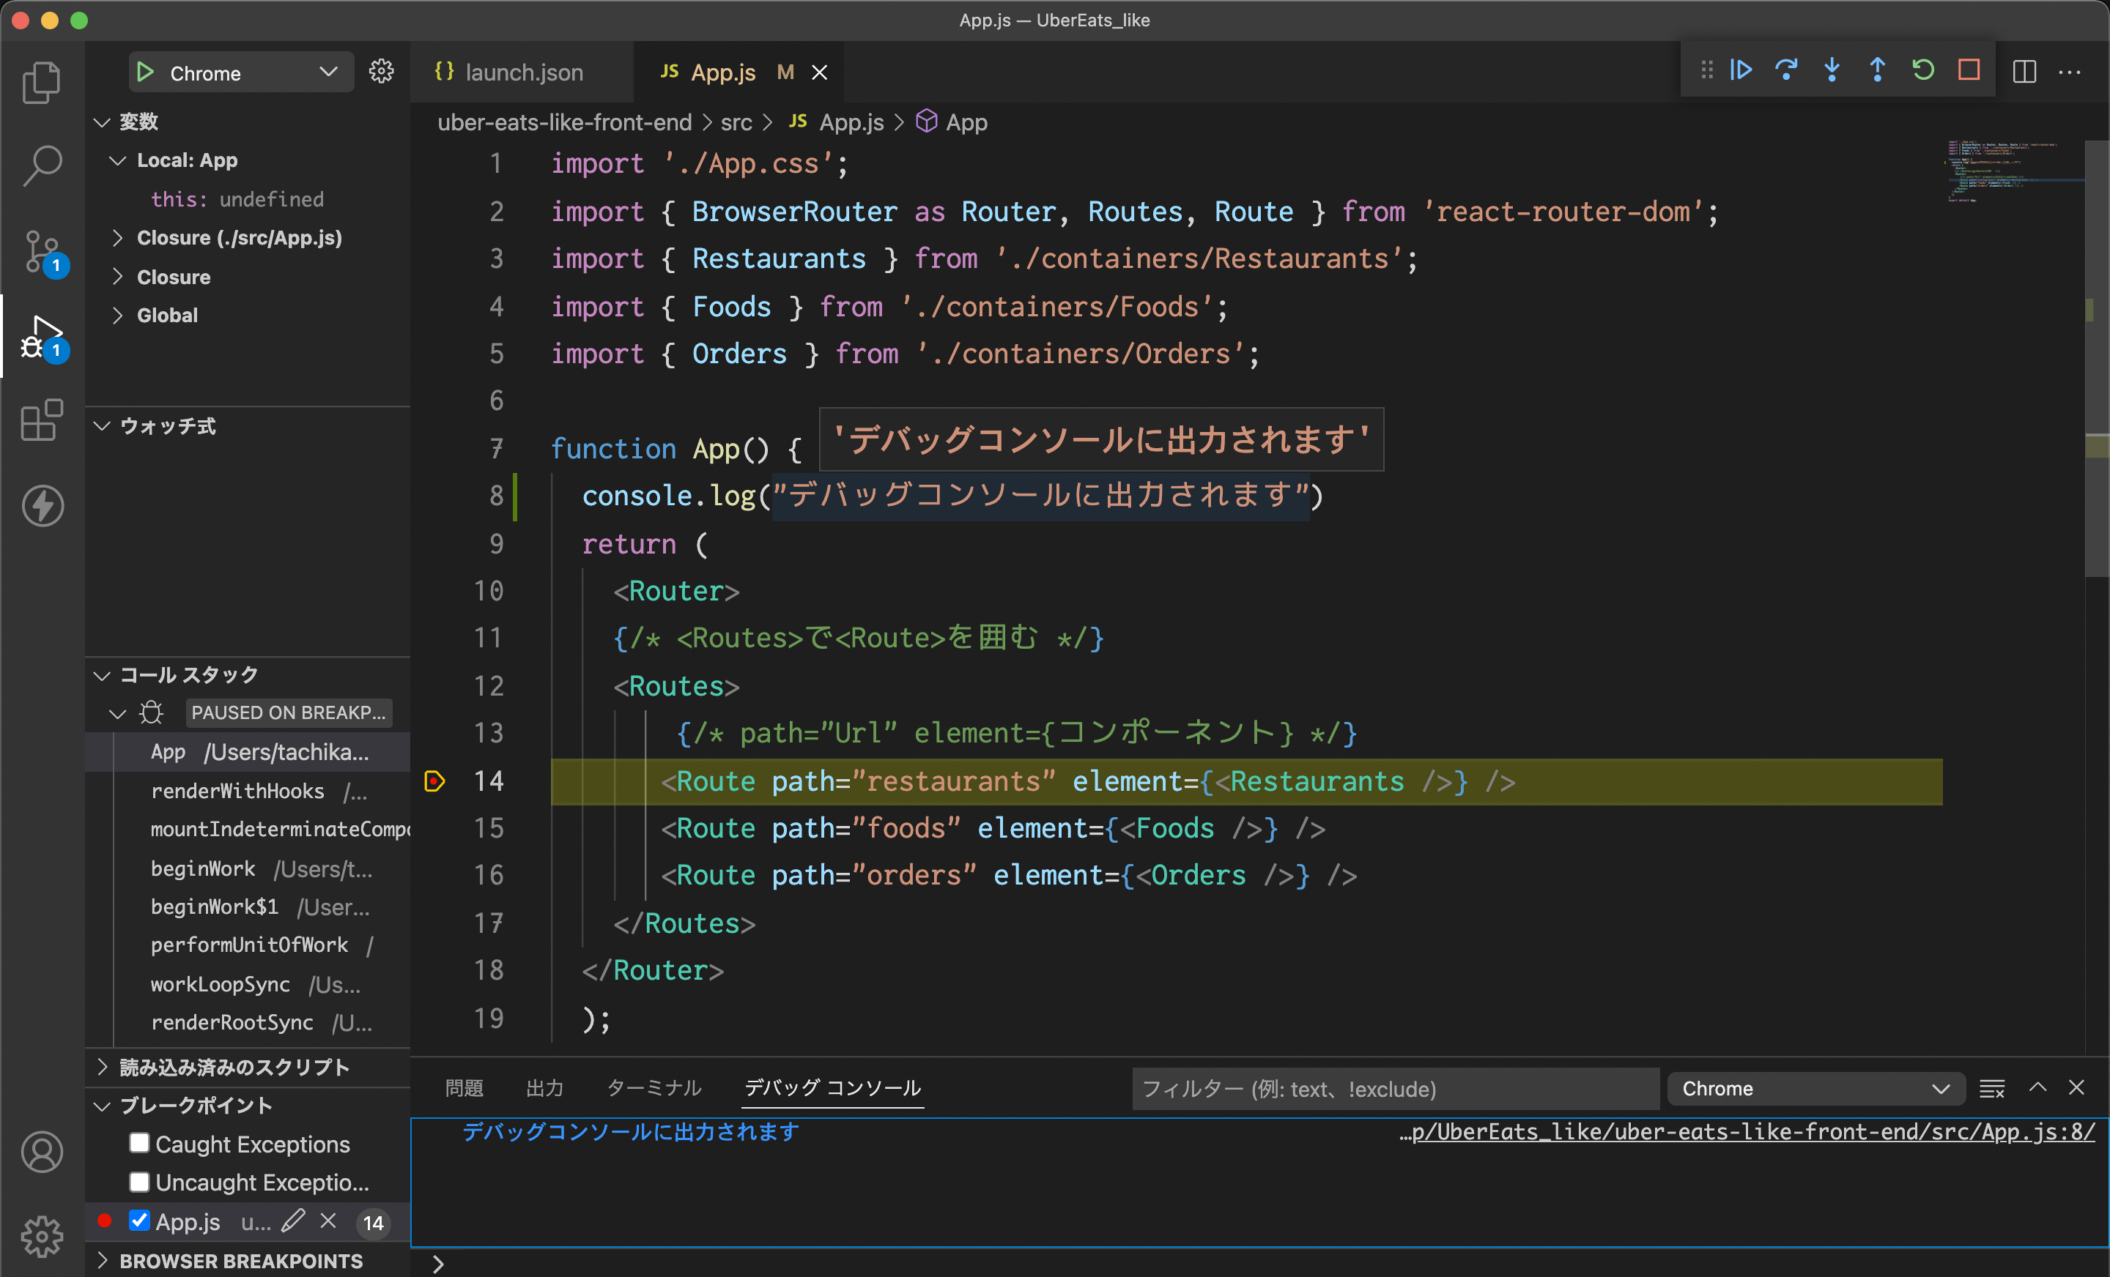Select renderWithHooks in the call stack
The height and width of the screenshot is (1277, 2110).
click(238, 791)
